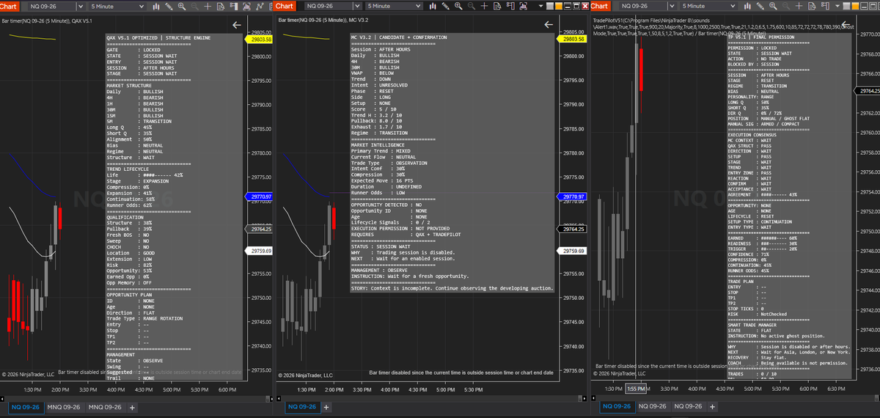
Task: Open 5 Minute interval dropdown in left chart
Action: [x=117, y=7]
